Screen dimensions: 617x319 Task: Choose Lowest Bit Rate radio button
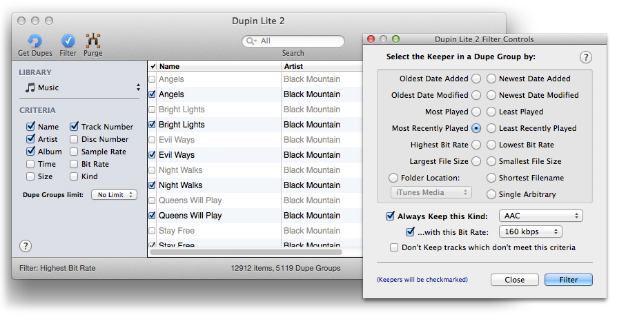(x=491, y=145)
